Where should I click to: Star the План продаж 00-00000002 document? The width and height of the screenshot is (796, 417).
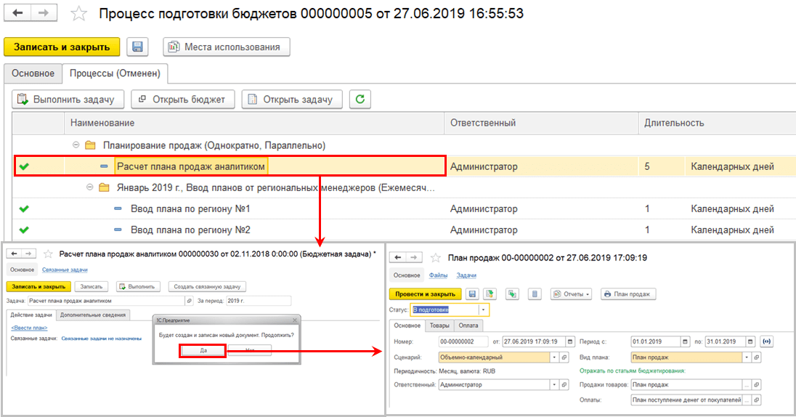(x=436, y=258)
